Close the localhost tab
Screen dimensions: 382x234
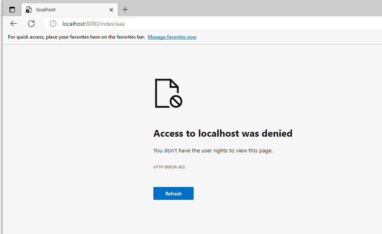pos(111,10)
